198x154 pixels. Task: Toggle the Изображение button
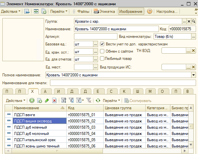(x=131, y=12)
